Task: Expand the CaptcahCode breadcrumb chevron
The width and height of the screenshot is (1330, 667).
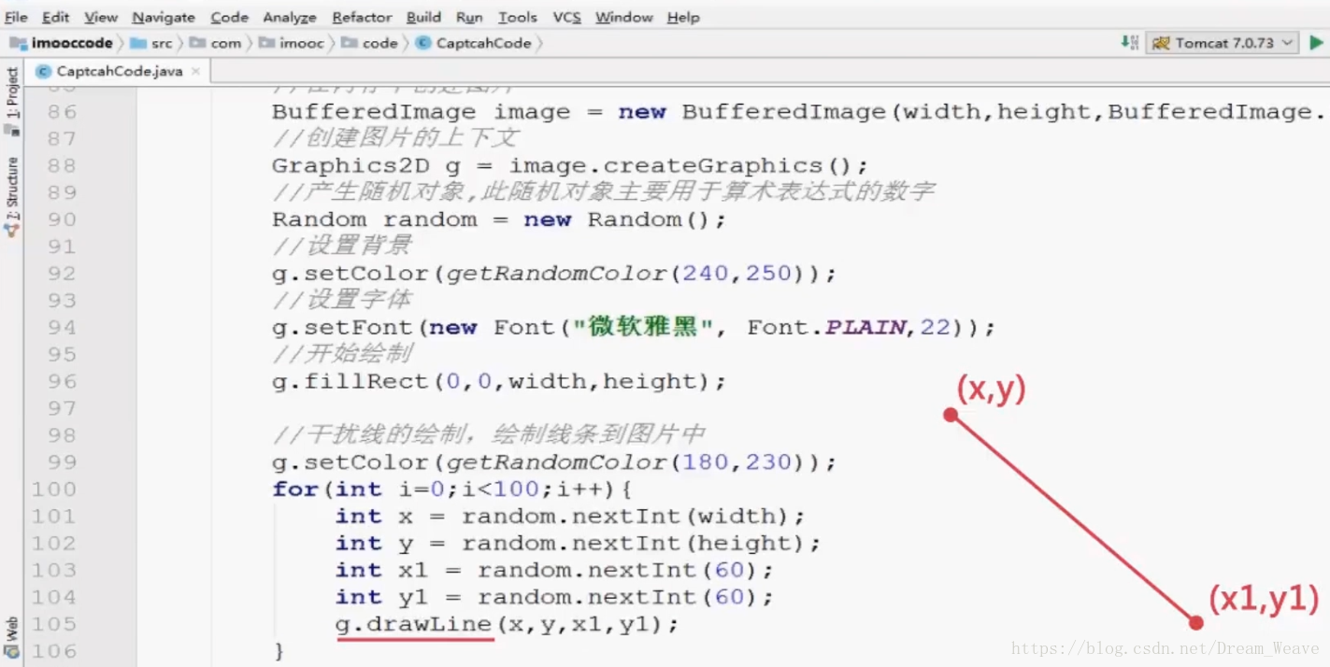Action: [537, 43]
